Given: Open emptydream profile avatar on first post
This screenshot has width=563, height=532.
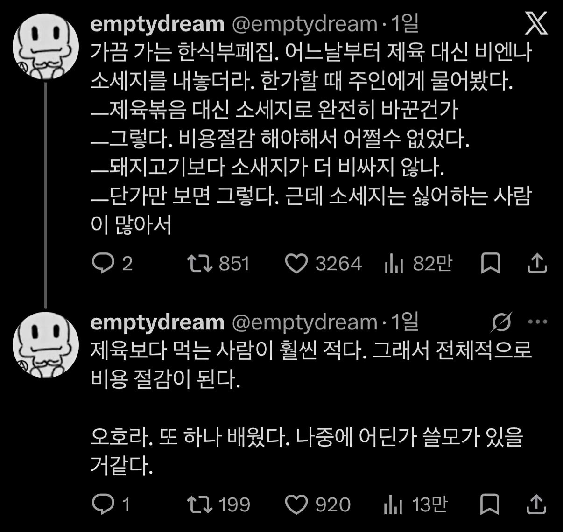Looking at the screenshot, I should tap(45, 47).
